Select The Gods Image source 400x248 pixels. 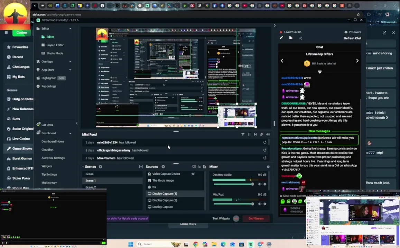coord(163,180)
